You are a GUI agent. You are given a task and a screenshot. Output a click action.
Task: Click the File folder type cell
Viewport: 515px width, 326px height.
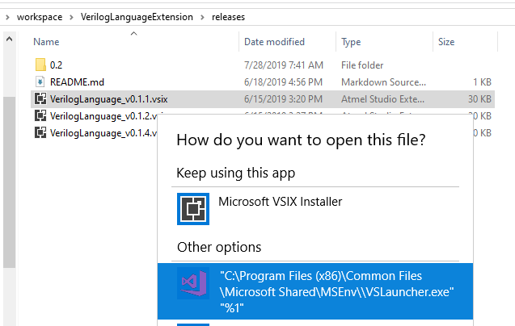click(362, 65)
